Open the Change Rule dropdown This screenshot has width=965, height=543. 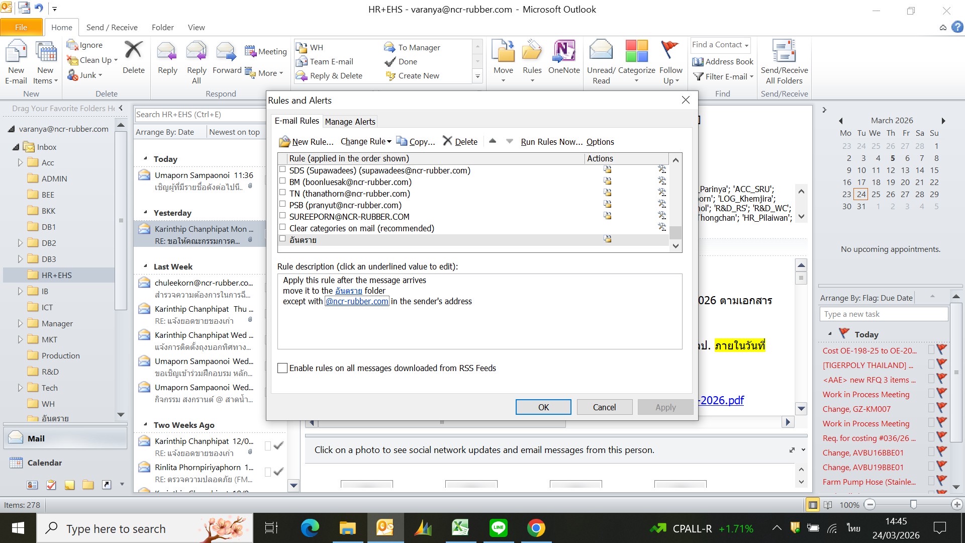(x=365, y=142)
